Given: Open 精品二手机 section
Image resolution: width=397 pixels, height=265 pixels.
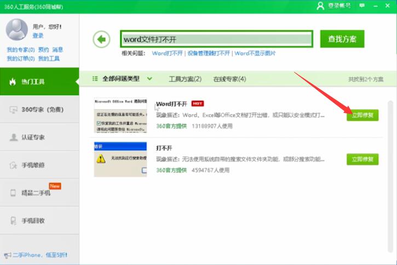Looking at the screenshot, I should tap(39, 193).
